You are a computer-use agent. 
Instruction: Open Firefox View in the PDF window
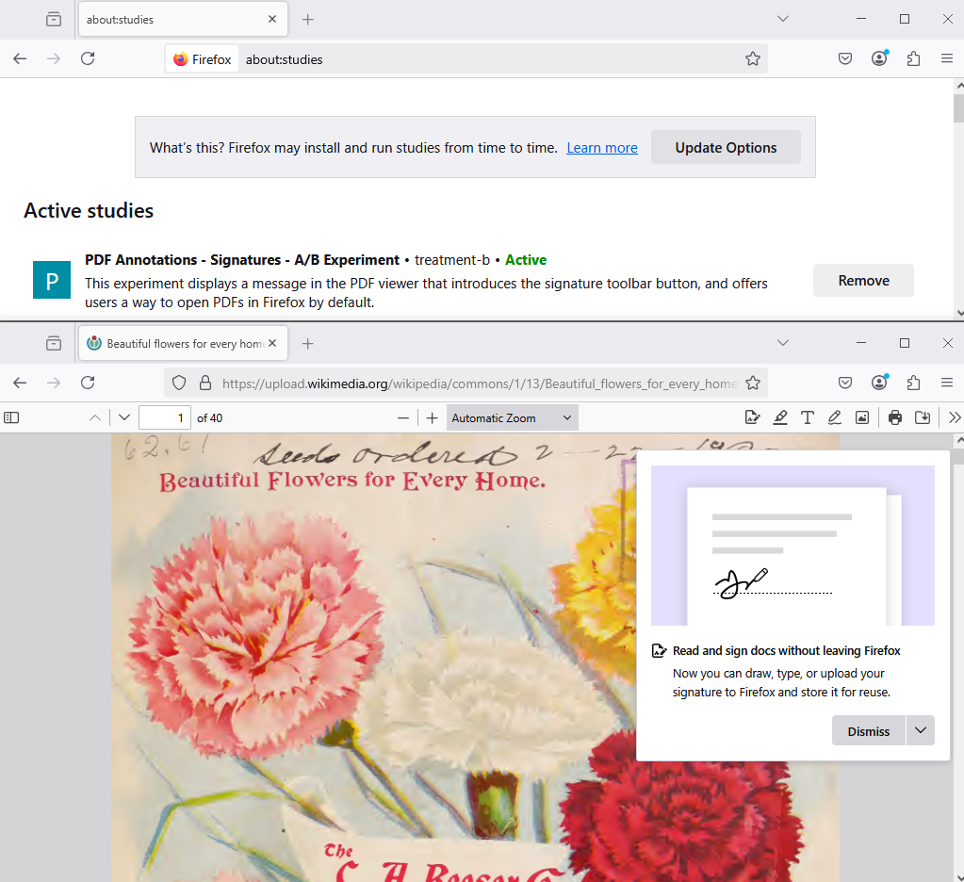coord(54,344)
